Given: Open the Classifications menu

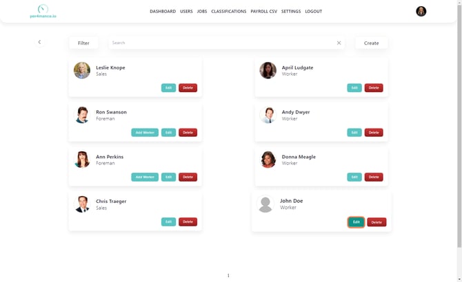Looking at the screenshot, I should (228, 12).
